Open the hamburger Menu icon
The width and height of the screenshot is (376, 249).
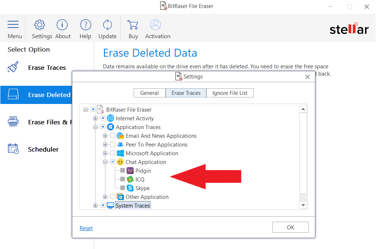click(x=13, y=25)
